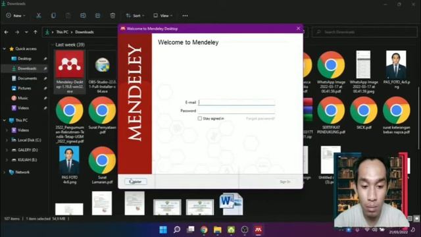This screenshot has height=237, width=421.
Task: Open Task View on the taskbar
Action: click(x=190, y=230)
